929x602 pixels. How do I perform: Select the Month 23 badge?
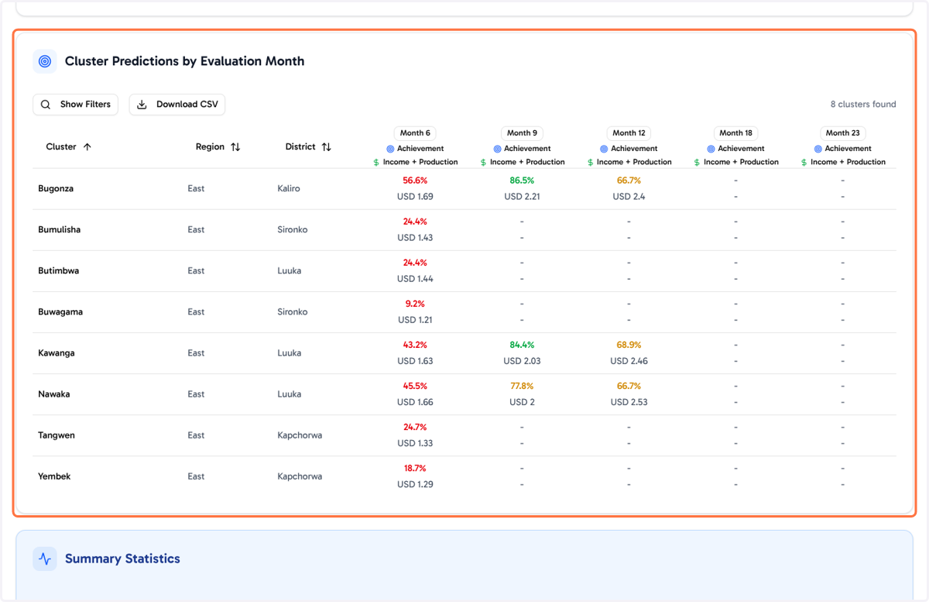(842, 133)
